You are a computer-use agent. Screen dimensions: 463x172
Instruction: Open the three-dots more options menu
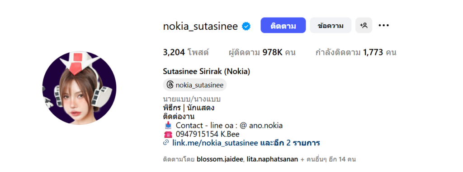point(383,25)
